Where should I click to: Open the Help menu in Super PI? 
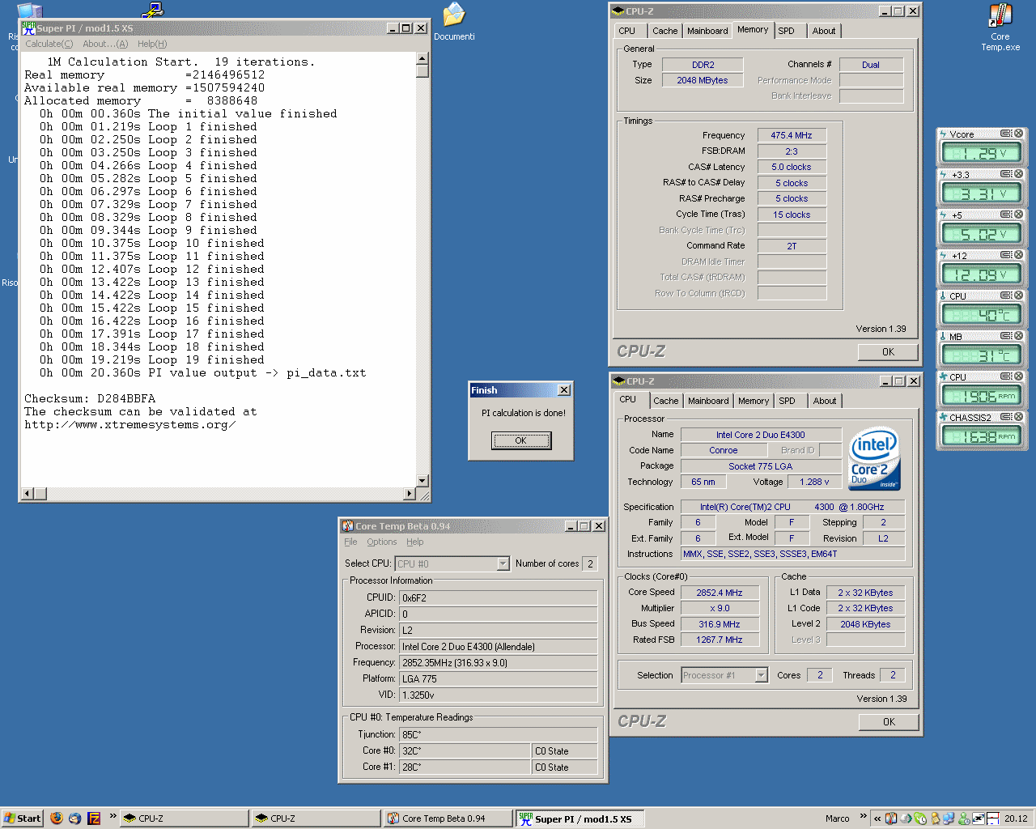(152, 44)
